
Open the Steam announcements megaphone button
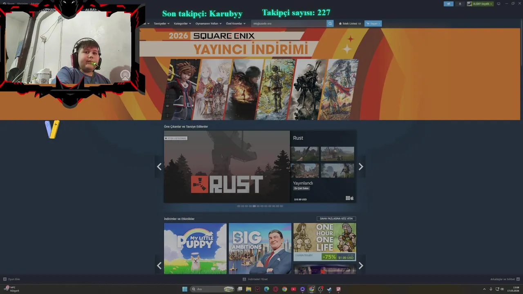pos(449,4)
